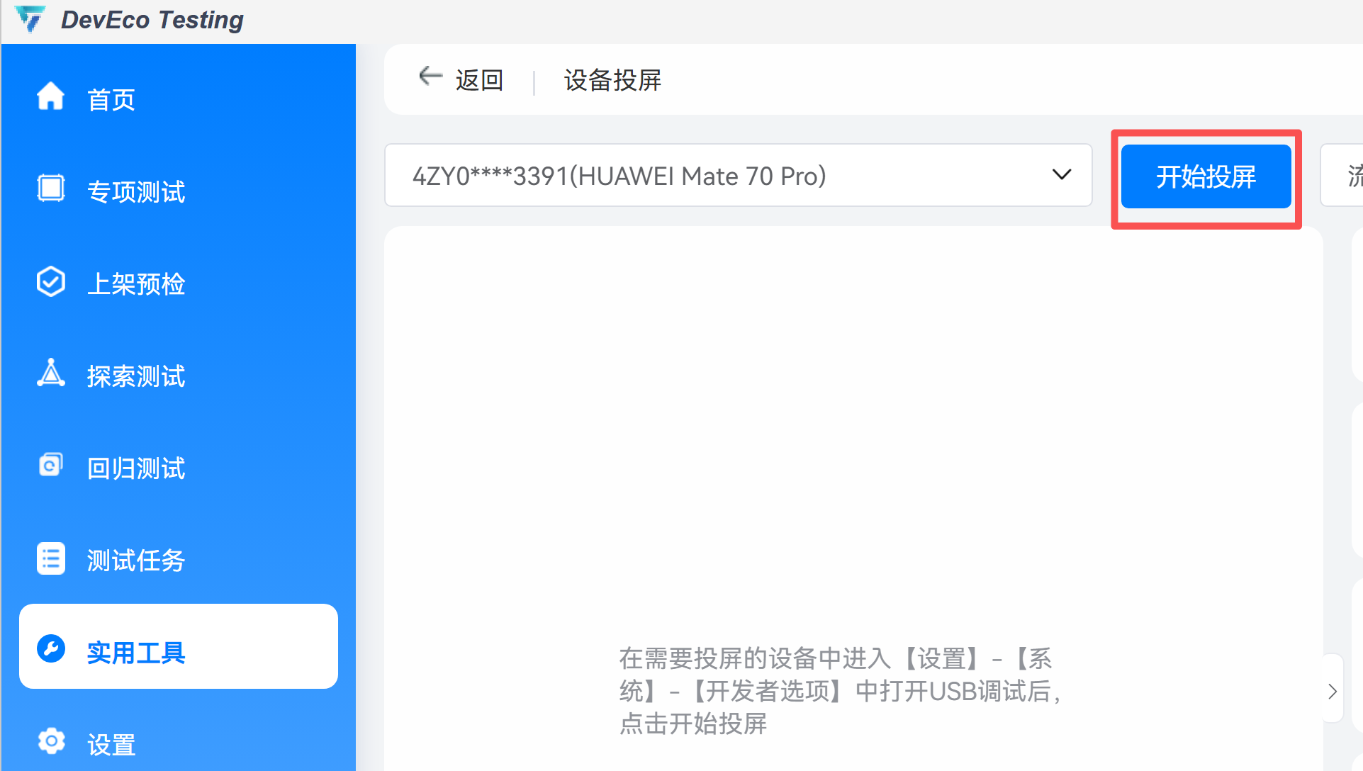Viewport: 1363px width, 771px height.
Task: Open the 首页 menu item
Action: click(179, 99)
